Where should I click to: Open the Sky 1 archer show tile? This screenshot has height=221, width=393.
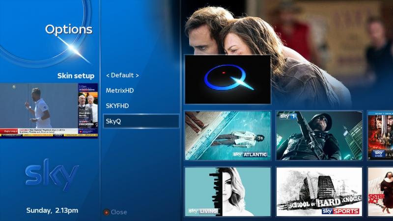(319, 136)
